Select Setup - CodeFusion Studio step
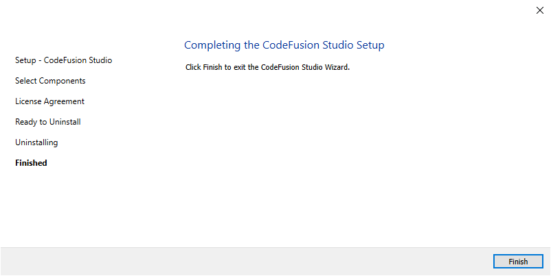The image size is (551, 276). point(64,60)
